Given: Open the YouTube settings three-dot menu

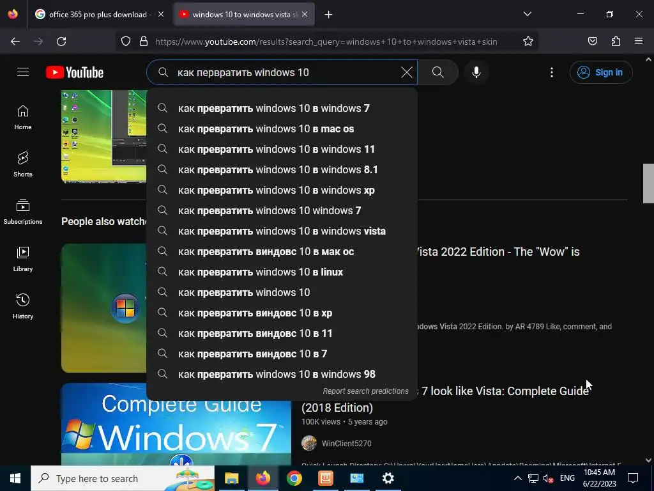Looking at the screenshot, I should pyautogui.click(x=552, y=72).
